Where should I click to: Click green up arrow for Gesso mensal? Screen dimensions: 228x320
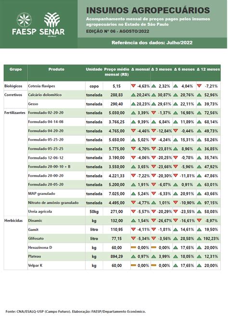coord(133,104)
